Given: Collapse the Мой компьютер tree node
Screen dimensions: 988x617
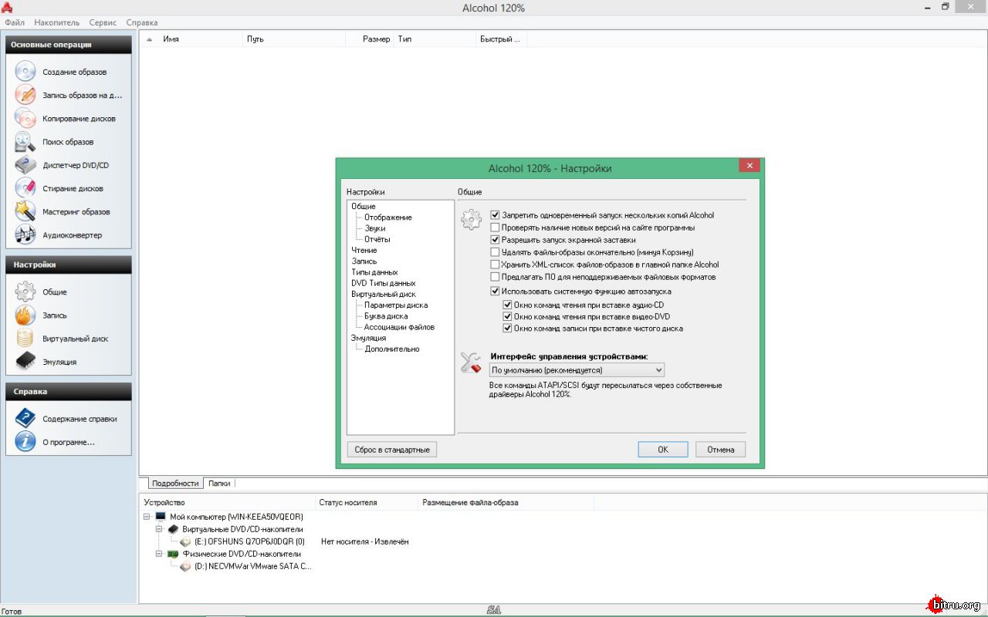Looking at the screenshot, I should tap(147, 517).
